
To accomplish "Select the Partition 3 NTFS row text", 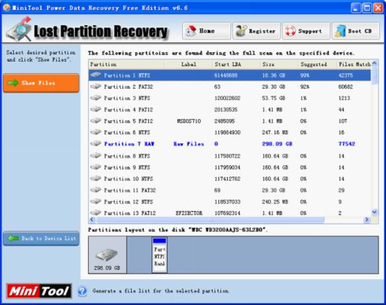I will coord(126,98).
